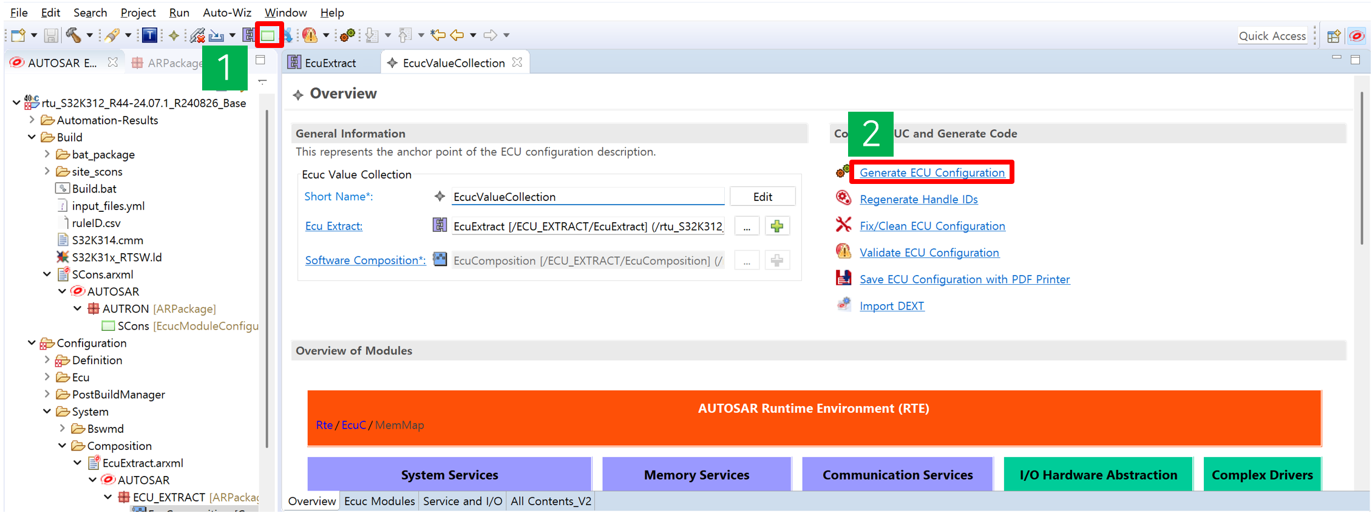Image resolution: width=1372 pixels, height=513 pixels.
Task: Click the Previous Annotation up-arrow icon
Action: [x=405, y=35]
